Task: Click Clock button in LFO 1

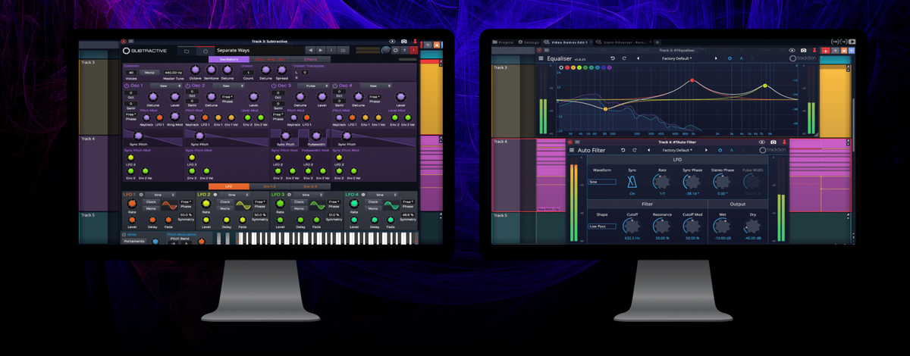Action: point(151,201)
